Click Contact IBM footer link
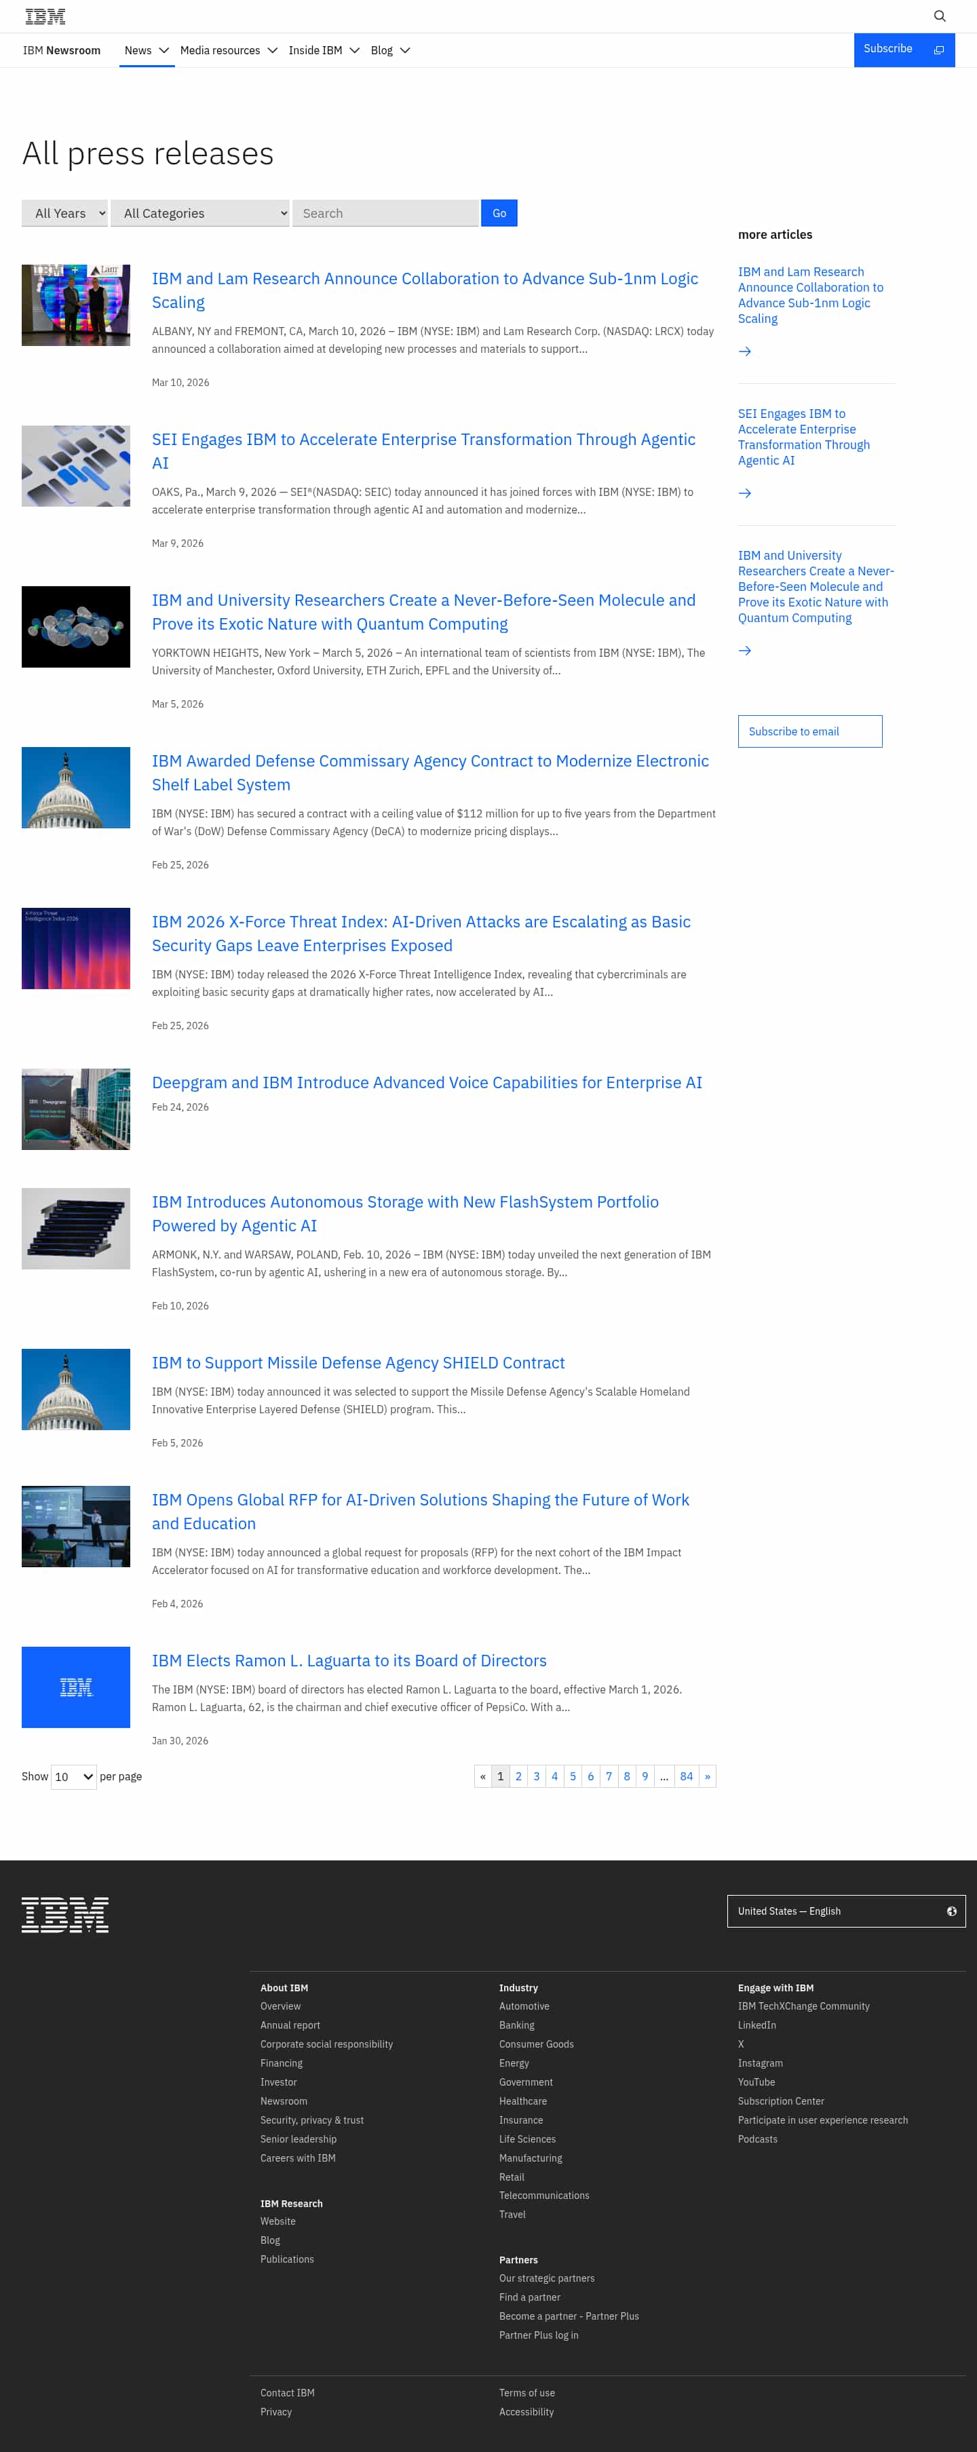The image size is (977, 2452). tap(288, 2393)
